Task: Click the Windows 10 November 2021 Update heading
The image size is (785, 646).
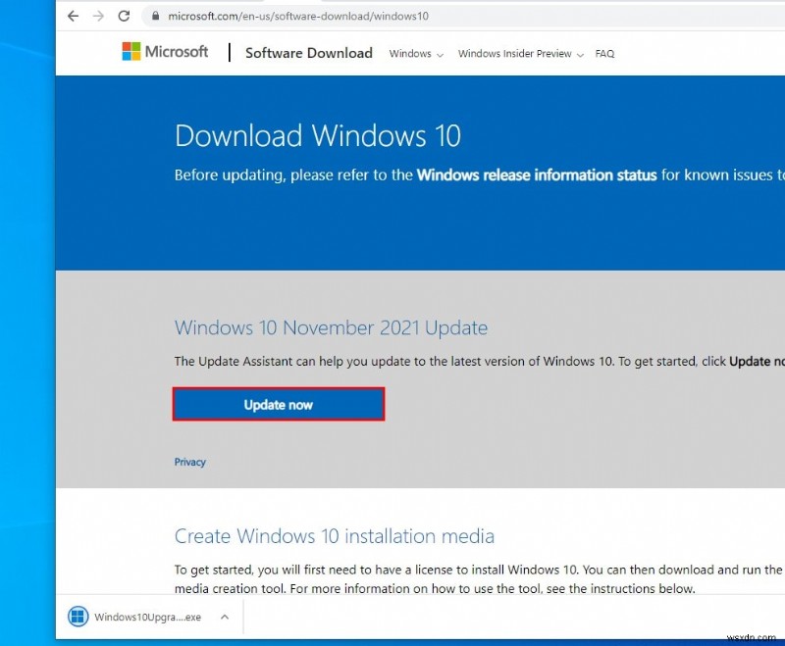Action: click(x=331, y=328)
